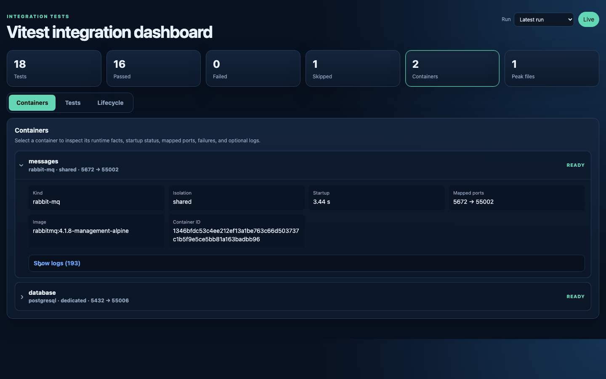Switch to the Tests tab

coord(73,103)
